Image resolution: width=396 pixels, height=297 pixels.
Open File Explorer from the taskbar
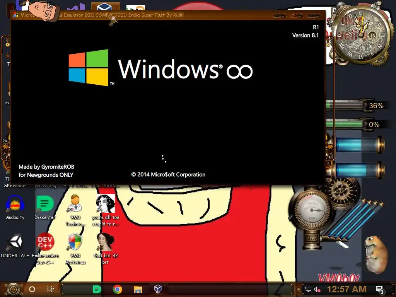point(138,289)
